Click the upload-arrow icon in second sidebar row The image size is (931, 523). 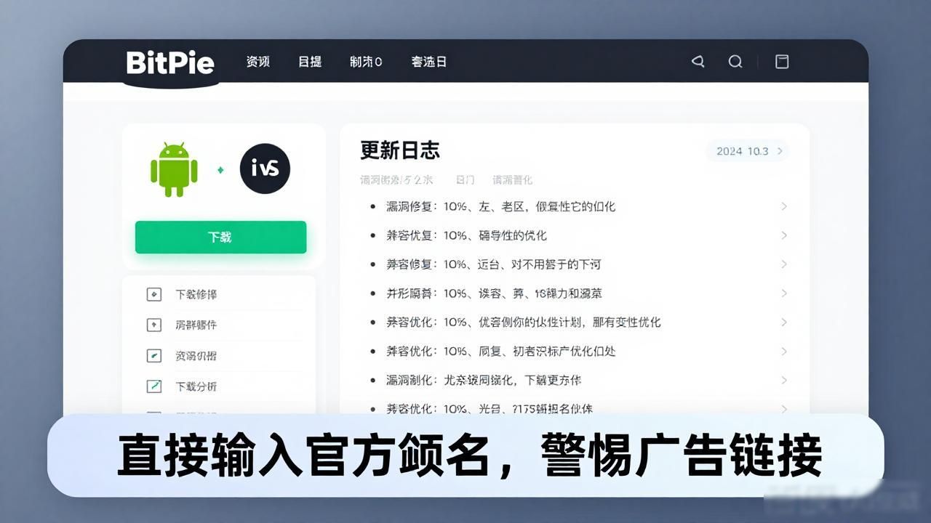(x=153, y=325)
